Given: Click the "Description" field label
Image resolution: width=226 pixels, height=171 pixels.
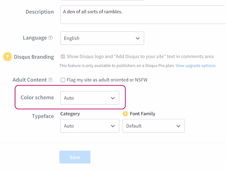Looking at the screenshot, I should pyautogui.click(x=40, y=12).
